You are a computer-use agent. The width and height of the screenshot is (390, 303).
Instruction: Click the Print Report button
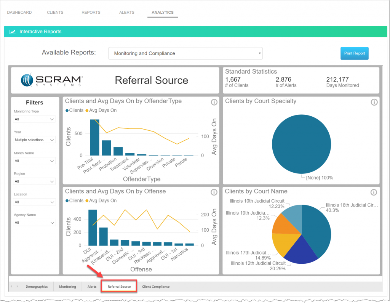pyautogui.click(x=354, y=53)
